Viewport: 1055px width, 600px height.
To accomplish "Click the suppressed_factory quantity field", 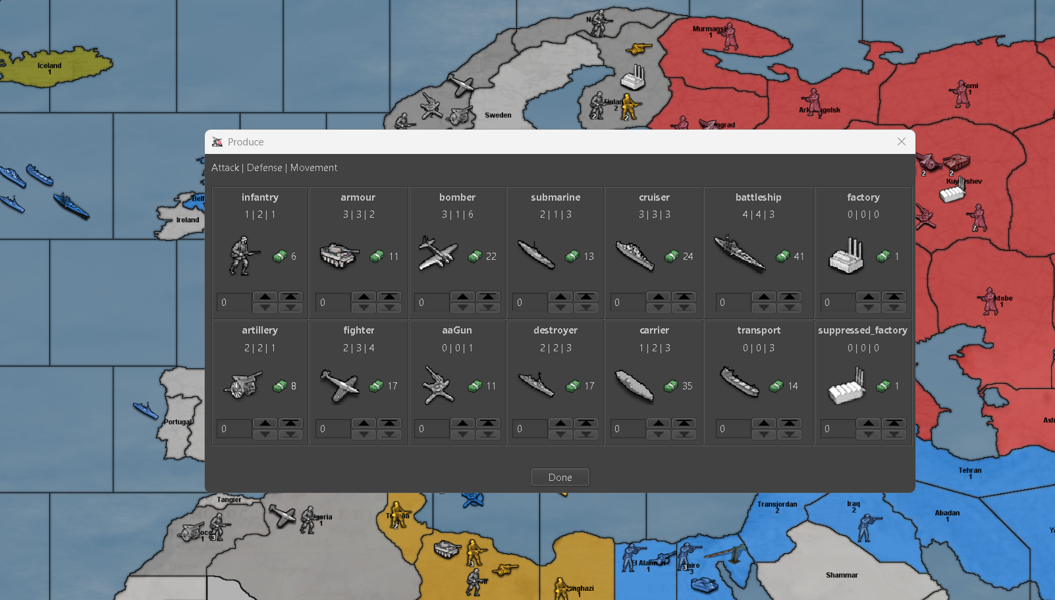I will 838,429.
